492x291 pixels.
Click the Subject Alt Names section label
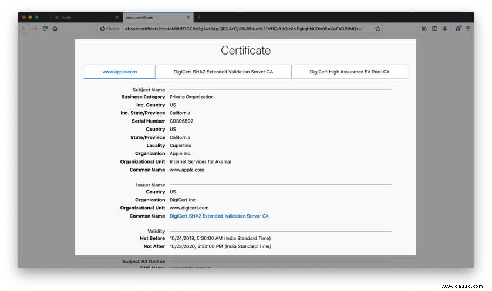point(143,261)
